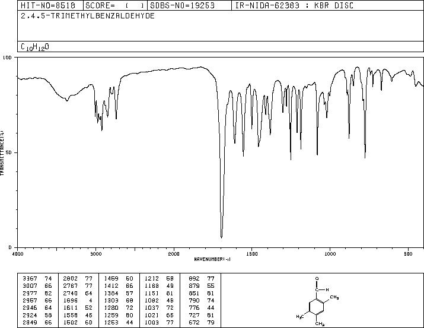Select peak table entry 1303

[x=111, y=300]
